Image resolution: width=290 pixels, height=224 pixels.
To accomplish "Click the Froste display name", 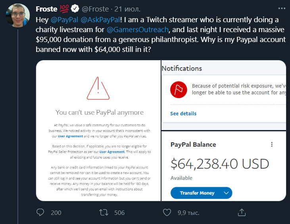I will tap(46, 9).
